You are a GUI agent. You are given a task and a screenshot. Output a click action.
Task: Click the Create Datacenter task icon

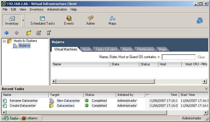[x=5, y=106]
